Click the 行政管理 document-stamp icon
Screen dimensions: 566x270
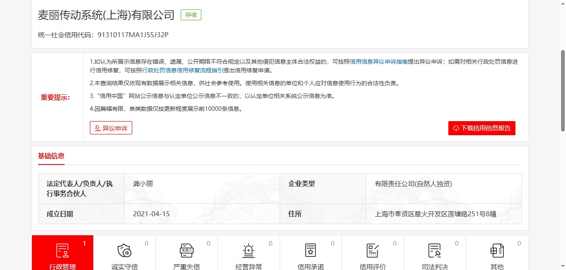point(63,251)
